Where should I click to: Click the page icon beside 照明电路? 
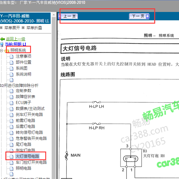click(11, 168)
